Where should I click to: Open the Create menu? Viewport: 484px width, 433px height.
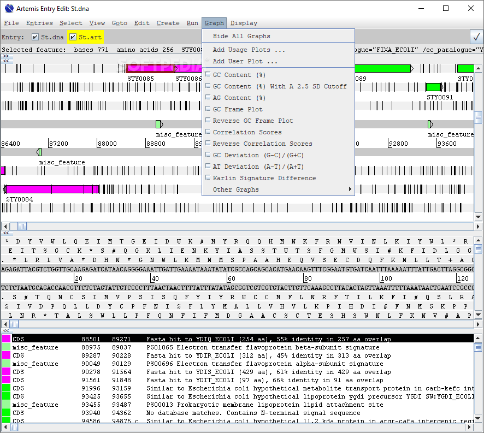click(x=168, y=23)
